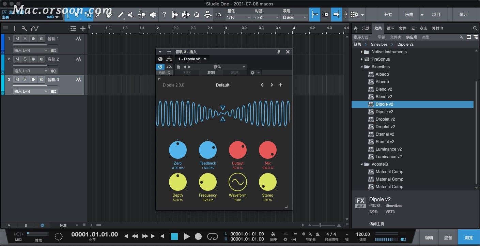Screen dimensions: 480x246
Task: Solo track 音轨 2
Action: 25,59
